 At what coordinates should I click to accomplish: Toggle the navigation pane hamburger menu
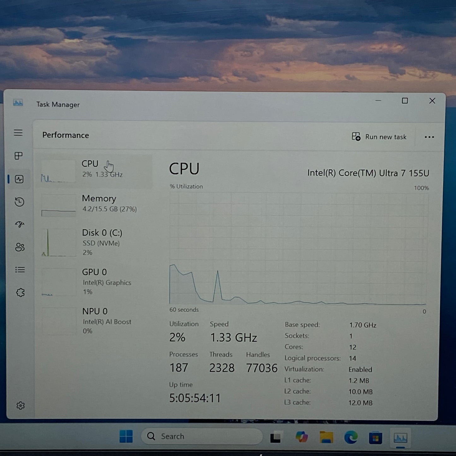tap(18, 133)
